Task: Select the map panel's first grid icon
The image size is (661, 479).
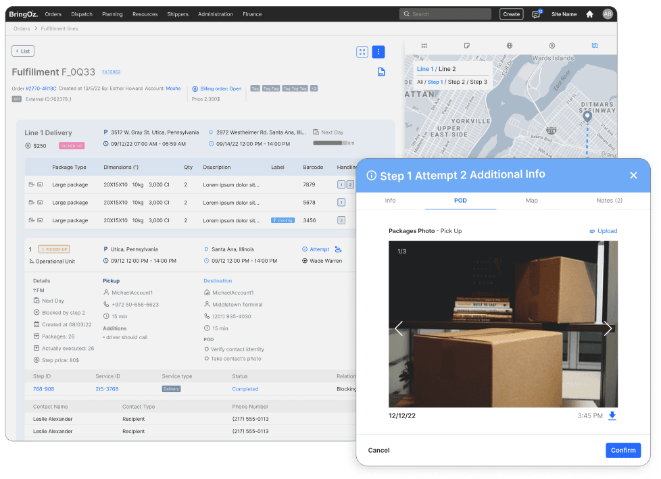Action: (424, 45)
